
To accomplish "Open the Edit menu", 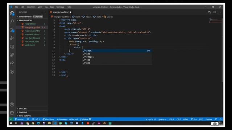I will pos(22,7).
